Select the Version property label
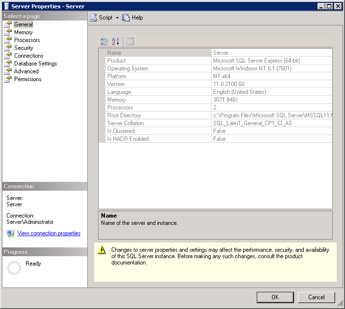Screen dimensions: 345x309 point(116,84)
